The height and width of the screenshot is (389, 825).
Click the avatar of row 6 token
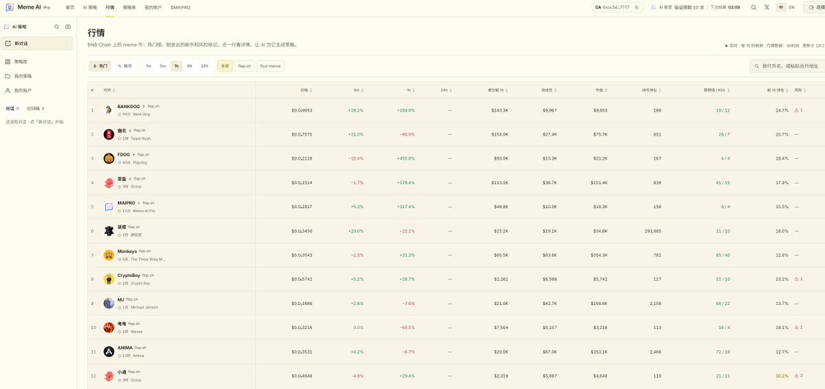(x=109, y=231)
